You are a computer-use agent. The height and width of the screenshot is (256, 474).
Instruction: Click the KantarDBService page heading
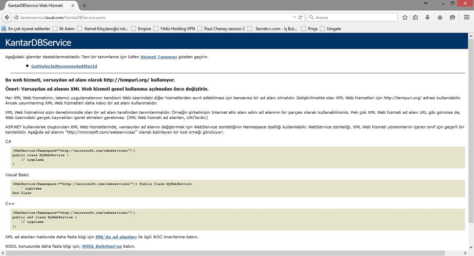38,43
